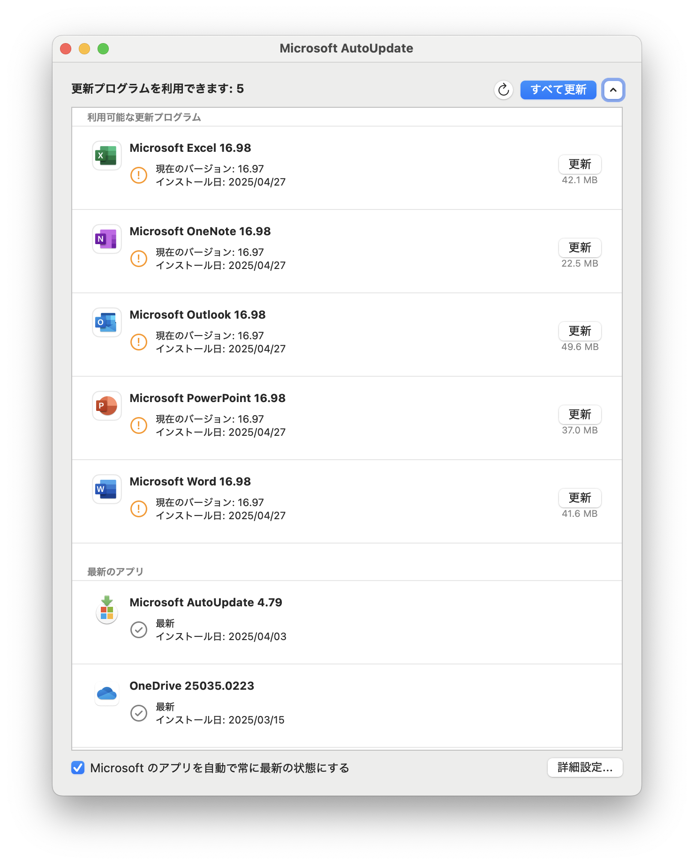Update Microsoft Excel 16.98

click(580, 164)
